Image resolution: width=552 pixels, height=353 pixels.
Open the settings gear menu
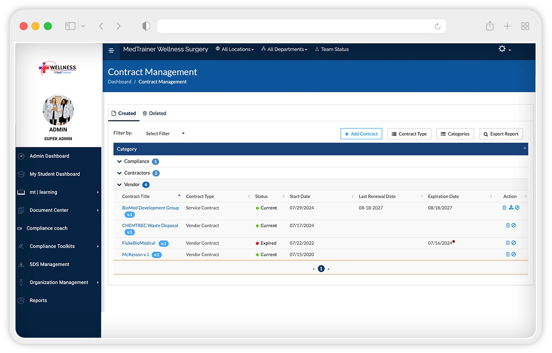(x=504, y=49)
